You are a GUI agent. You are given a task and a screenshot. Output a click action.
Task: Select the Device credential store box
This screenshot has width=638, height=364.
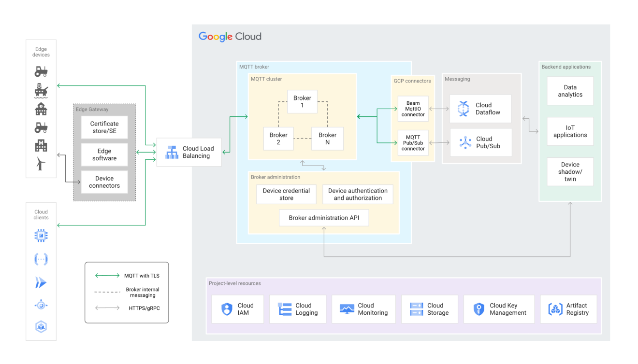pos(286,194)
